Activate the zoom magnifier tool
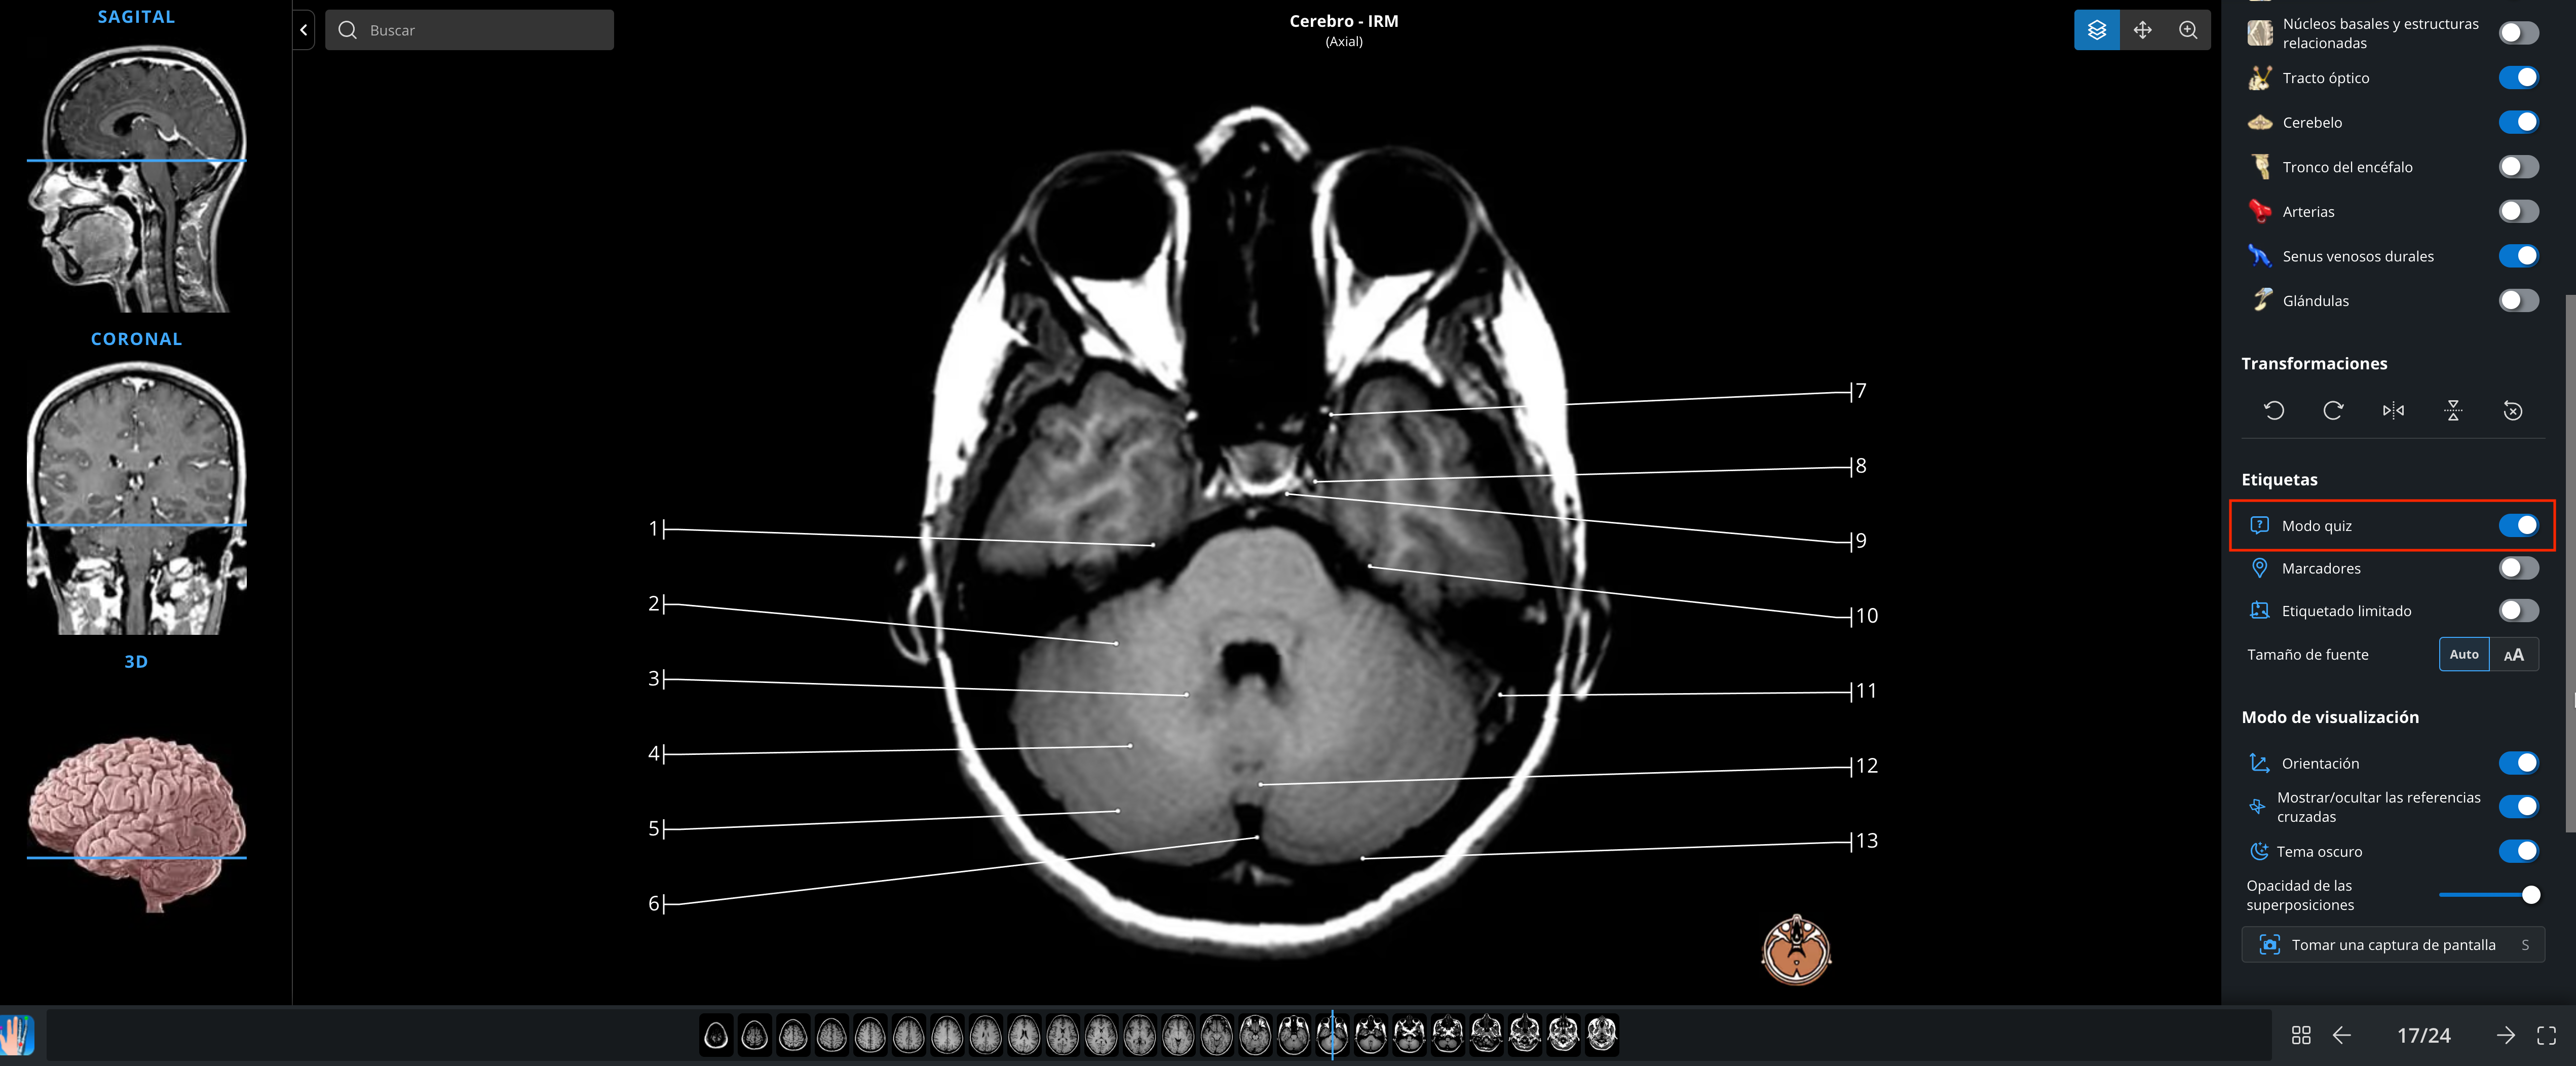2576x1066 pixels. pyautogui.click(x=2188, y=30)
